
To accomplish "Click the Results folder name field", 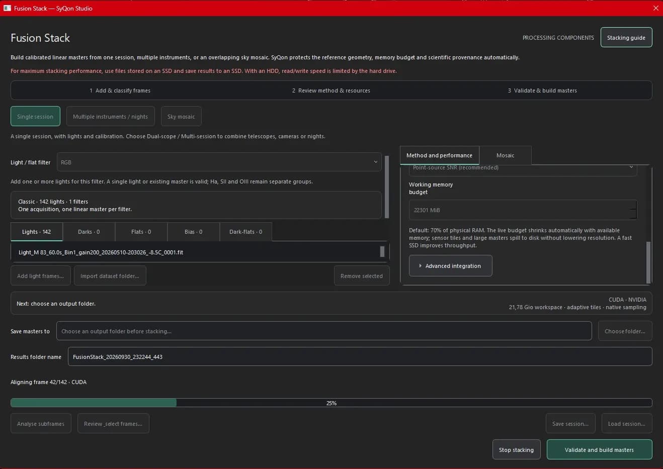I will [x=360, y=357].
